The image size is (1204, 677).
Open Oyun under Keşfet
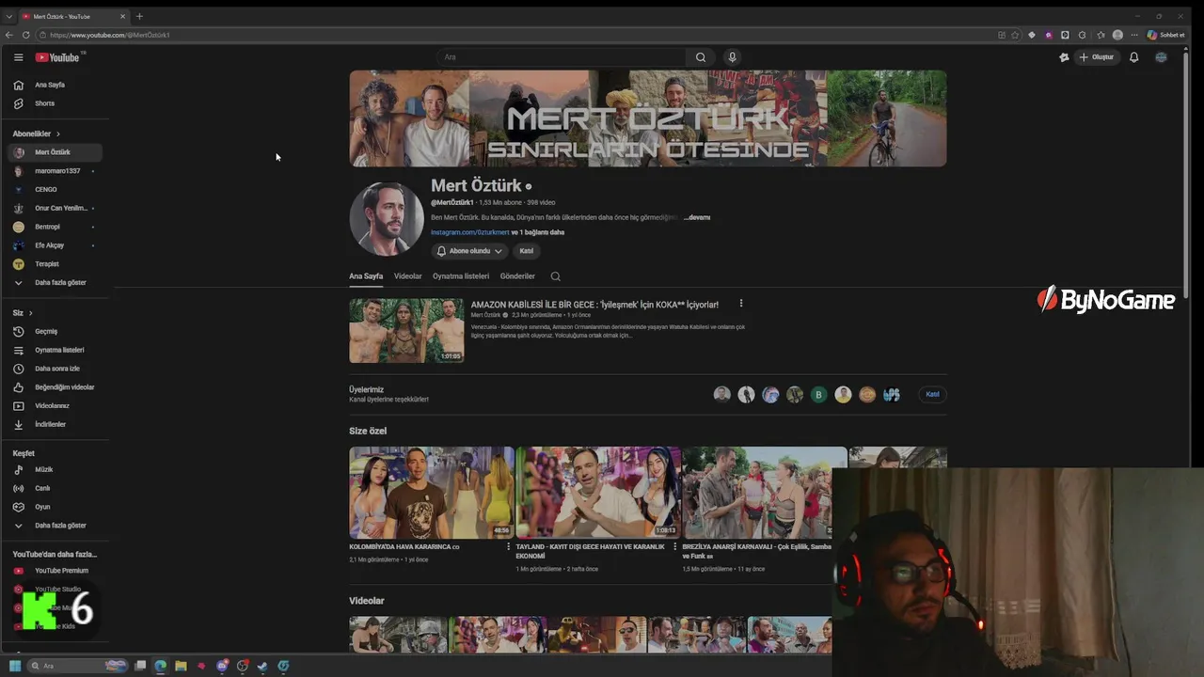pos(56,507)
